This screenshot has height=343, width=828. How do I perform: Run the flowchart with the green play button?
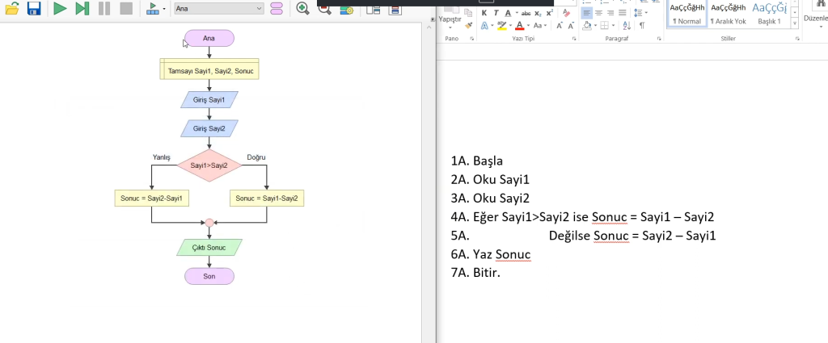(61, 9)
